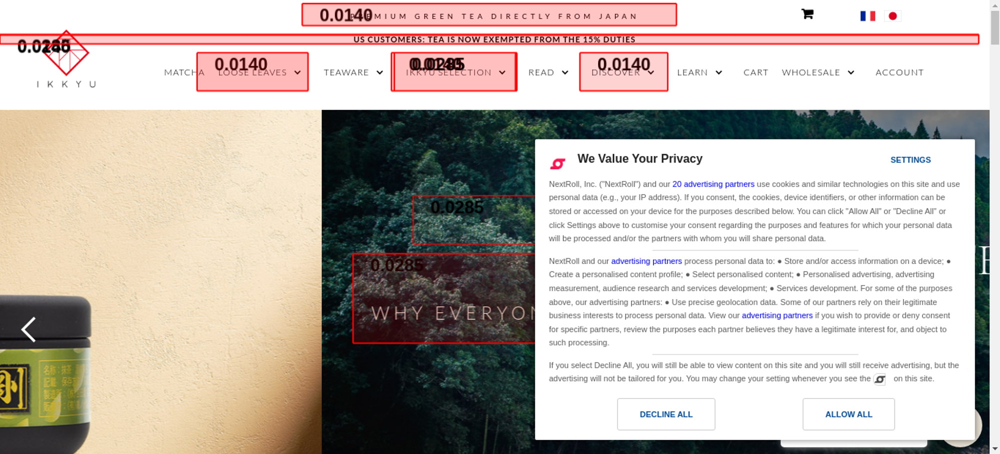Screen dimensions: 1000x454
Task: Expand the Read menu chevron
Action: coord(565,72)
